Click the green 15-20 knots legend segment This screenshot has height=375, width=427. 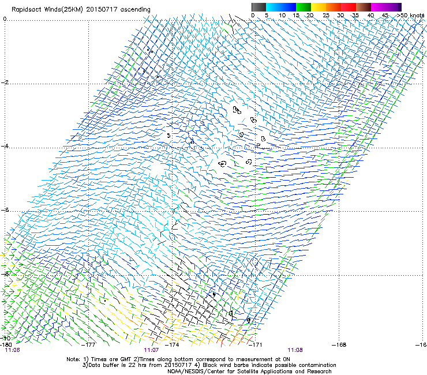pyautogui.click(x=304, y=7)
